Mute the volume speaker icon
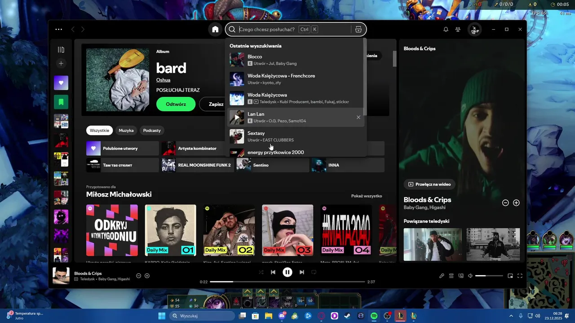Viewport: 575px width, 323px height. [x=470, y=276]
